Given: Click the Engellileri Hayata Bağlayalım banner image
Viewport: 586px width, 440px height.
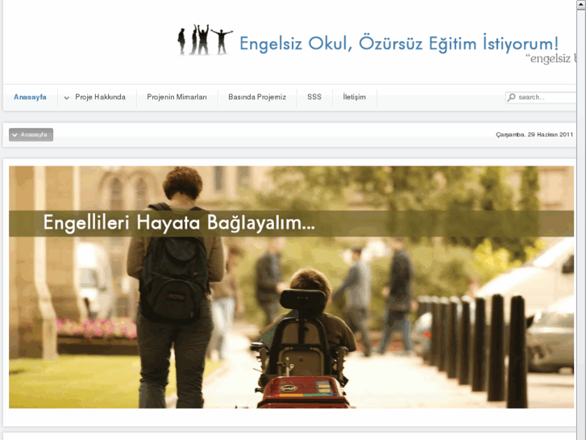Looking at the screenshot, I should (x=291, y=287).
